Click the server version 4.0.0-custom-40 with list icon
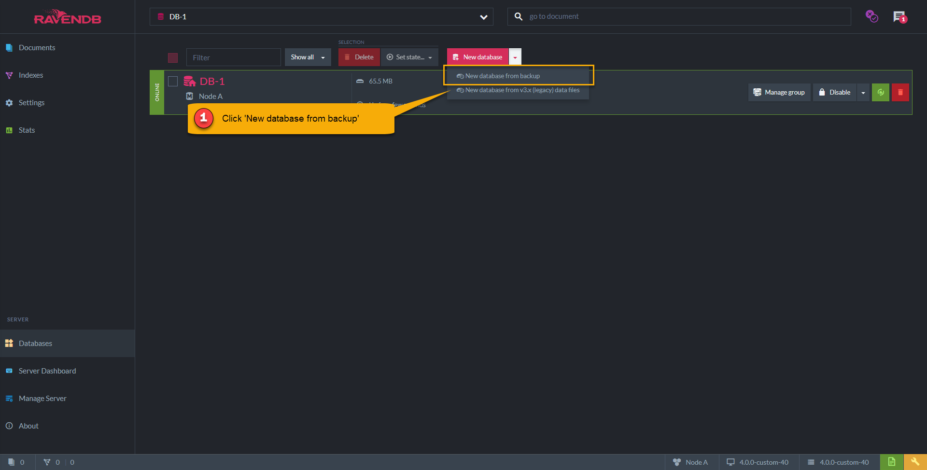 click(x=839, y=462)
